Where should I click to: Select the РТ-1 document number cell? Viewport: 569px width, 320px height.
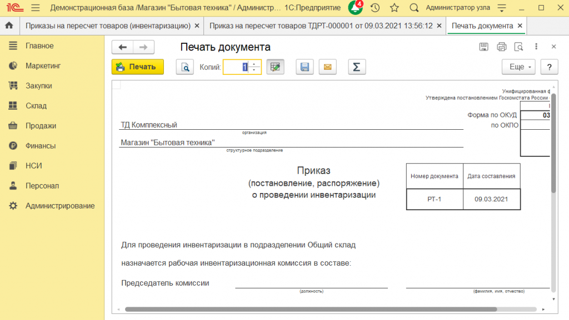point(435,199)
